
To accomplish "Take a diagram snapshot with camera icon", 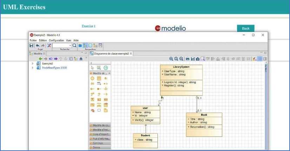I will click(198, 59).
